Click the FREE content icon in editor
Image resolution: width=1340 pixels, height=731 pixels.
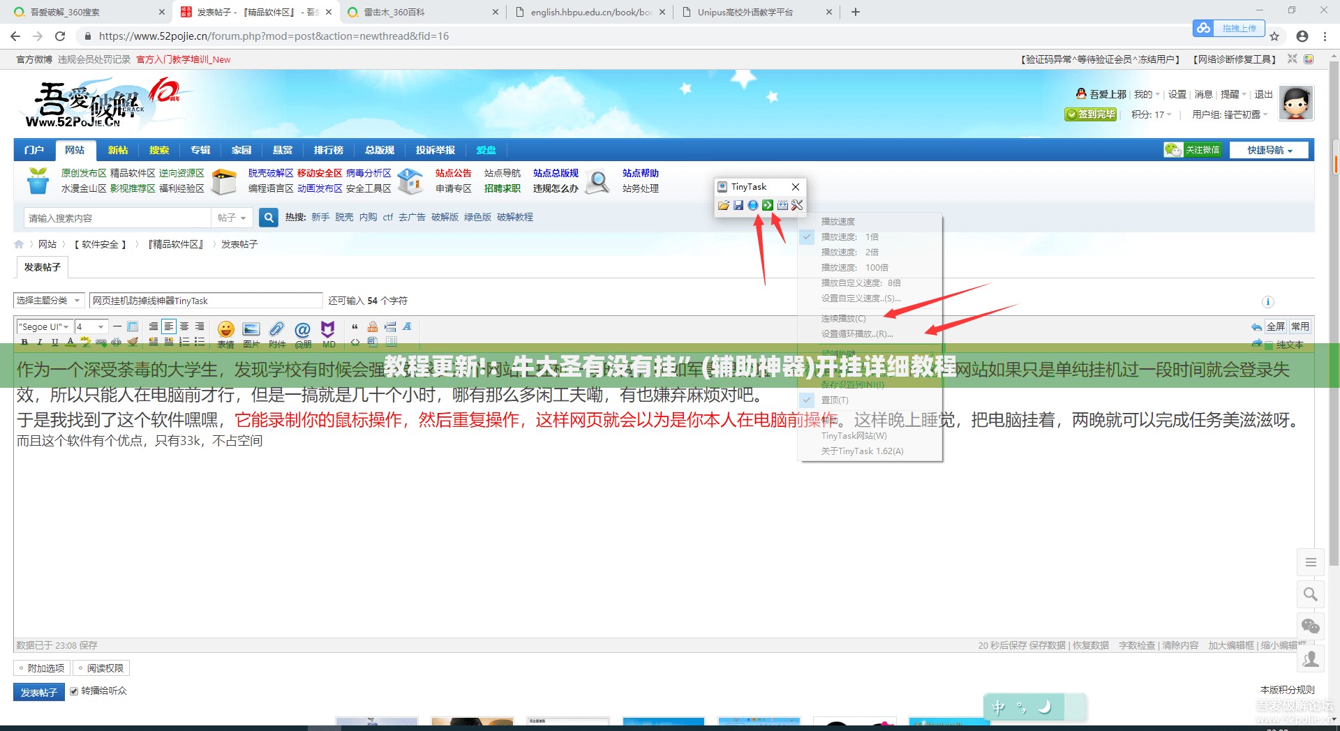pyautogui.click(x=373, y=326)
